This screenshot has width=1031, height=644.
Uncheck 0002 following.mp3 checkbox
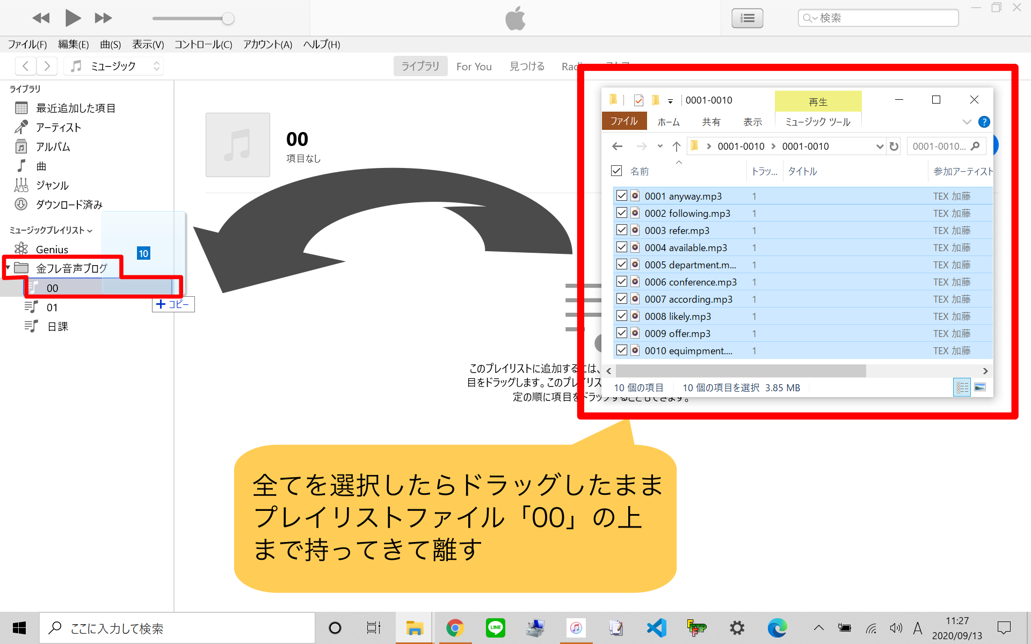tap(621, 213)
